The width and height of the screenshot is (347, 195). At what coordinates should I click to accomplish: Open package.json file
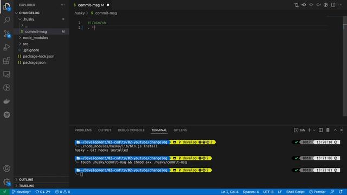34,62
